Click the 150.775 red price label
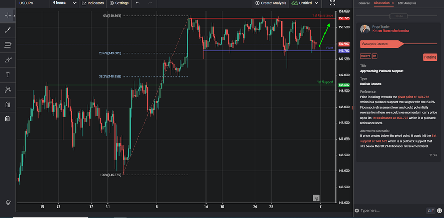The width and height of the screenshot is (444, 219). click(344, 18)
